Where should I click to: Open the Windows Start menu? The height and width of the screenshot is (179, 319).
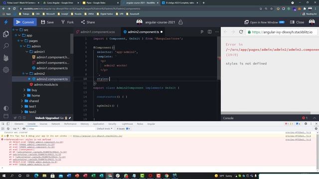coord(4,176)
